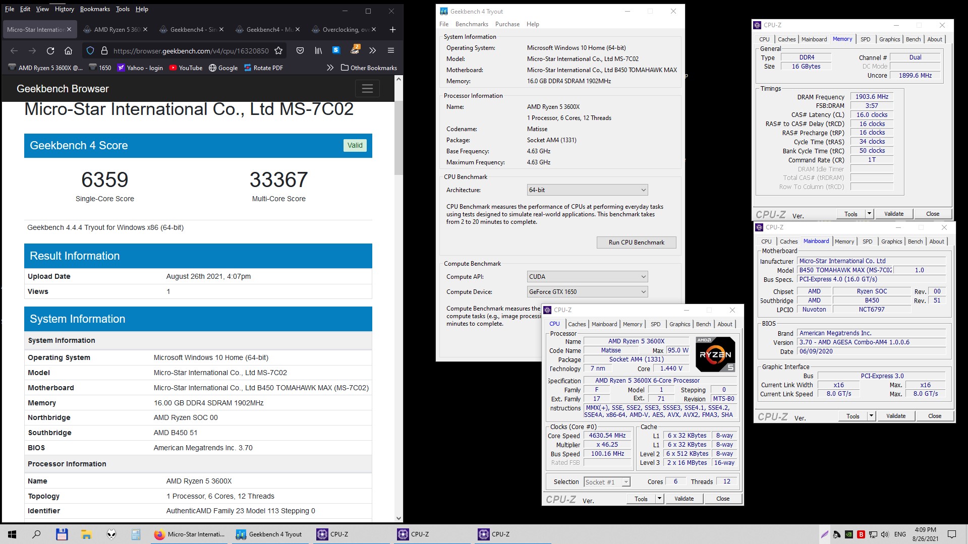
Task: Click Run CPU Benchmark button
Action: (636, 243)
